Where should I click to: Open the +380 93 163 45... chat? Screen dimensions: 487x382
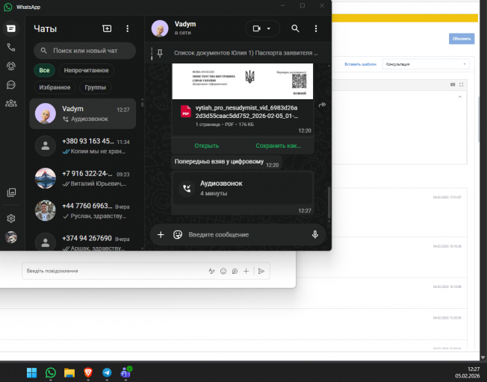(83, 145)
